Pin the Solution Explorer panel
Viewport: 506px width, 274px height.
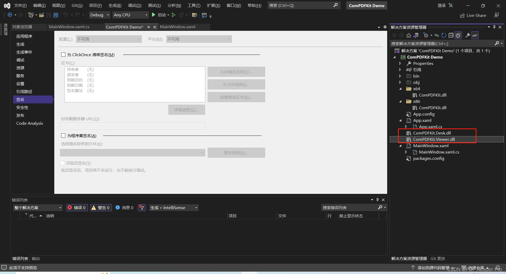point(494,27)
